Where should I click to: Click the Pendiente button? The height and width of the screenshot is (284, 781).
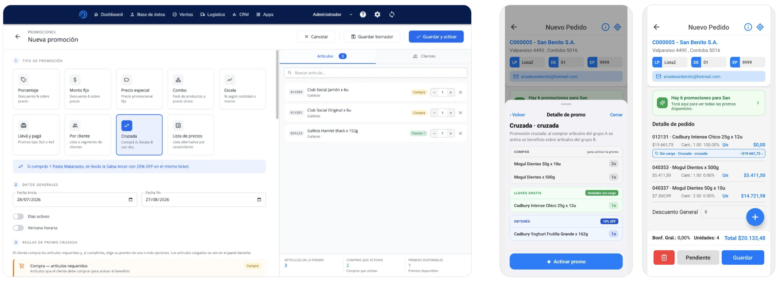(698, 257)
